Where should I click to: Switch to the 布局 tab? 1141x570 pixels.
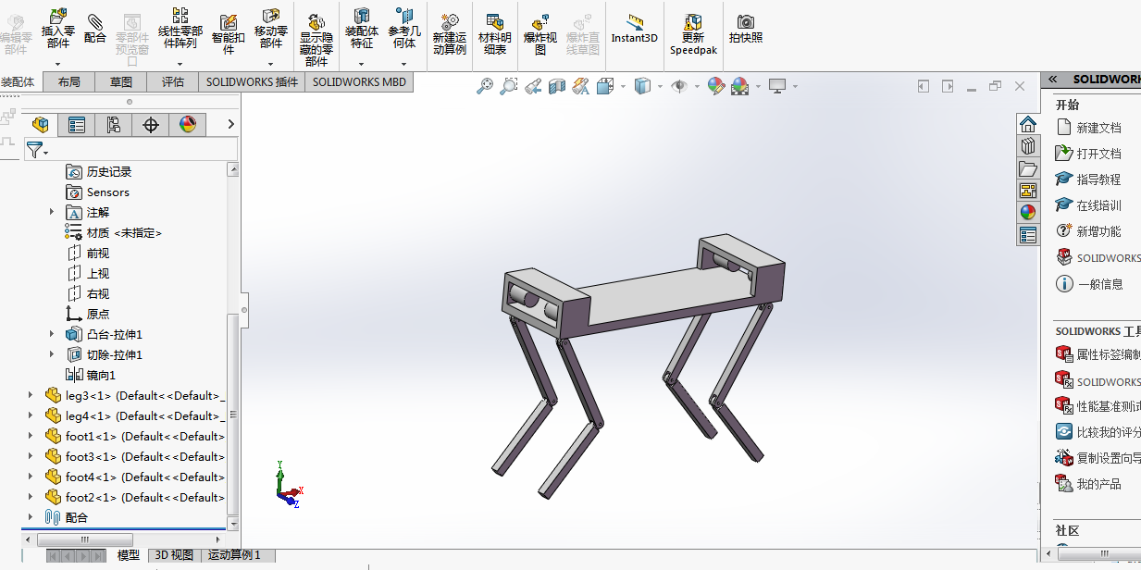pyautogui.click(x=69, y=81)
